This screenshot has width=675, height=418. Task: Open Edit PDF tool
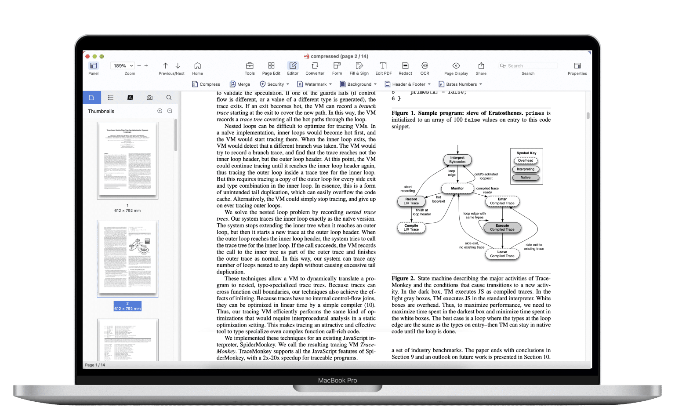(x=384, y=65)
